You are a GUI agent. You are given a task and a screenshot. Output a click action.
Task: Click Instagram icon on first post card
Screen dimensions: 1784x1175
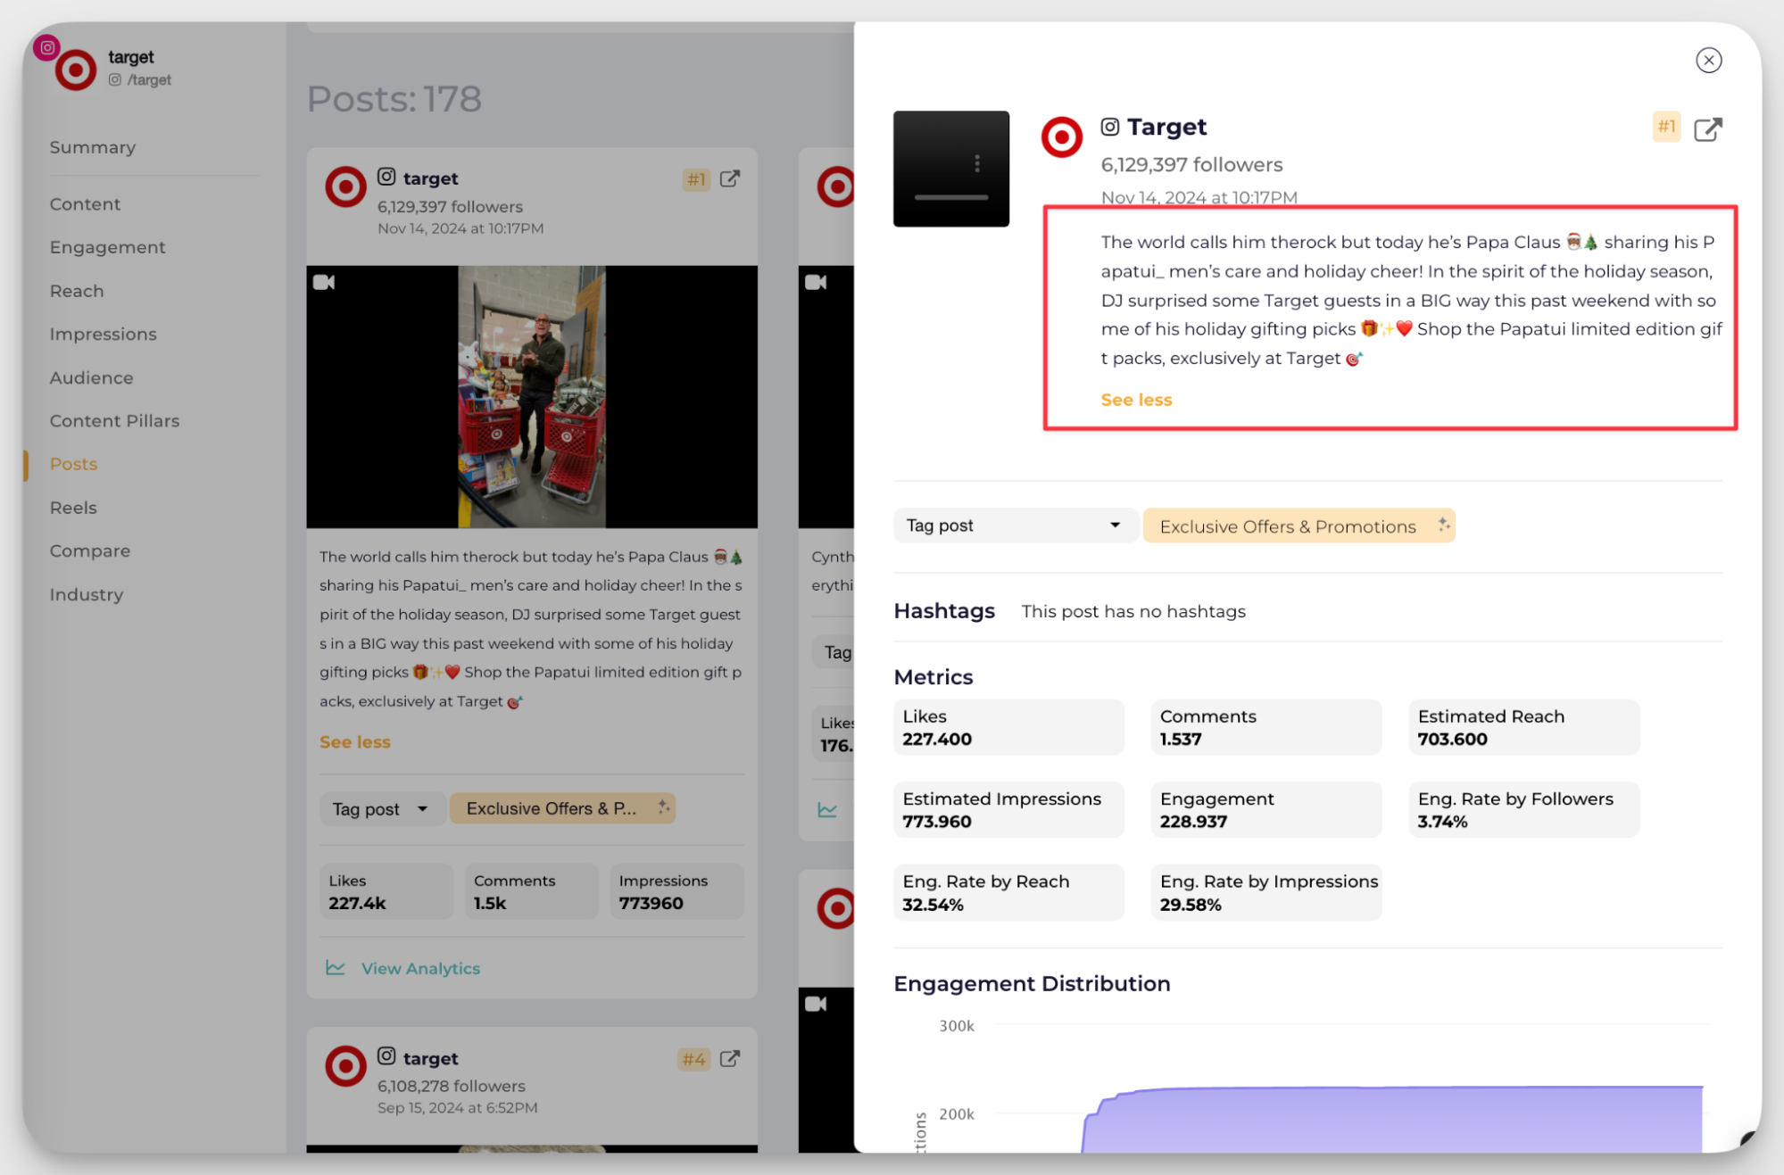(x=386, y=177)
